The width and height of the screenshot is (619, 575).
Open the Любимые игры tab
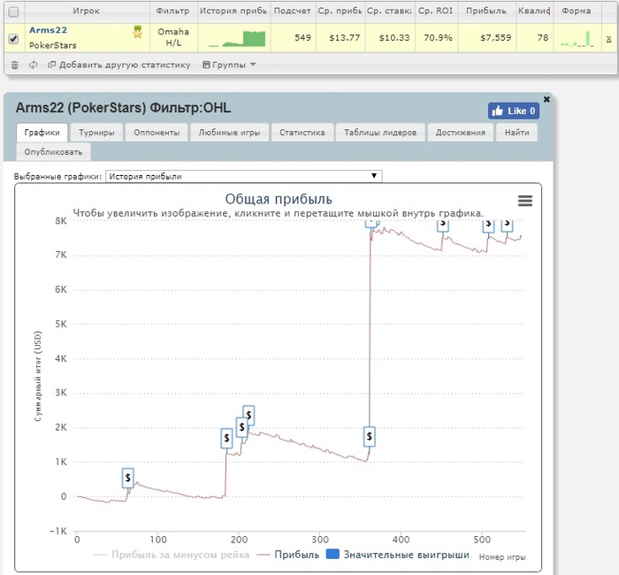click(229, 133)
